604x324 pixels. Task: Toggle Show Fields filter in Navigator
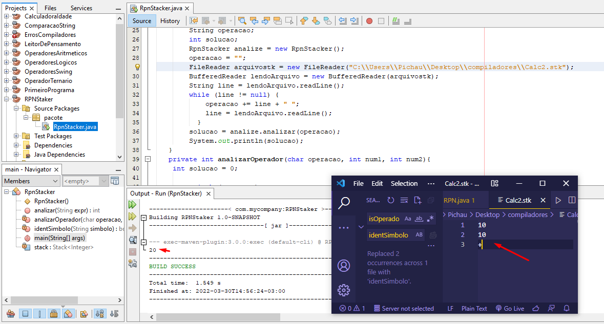[x=25, y=314]
